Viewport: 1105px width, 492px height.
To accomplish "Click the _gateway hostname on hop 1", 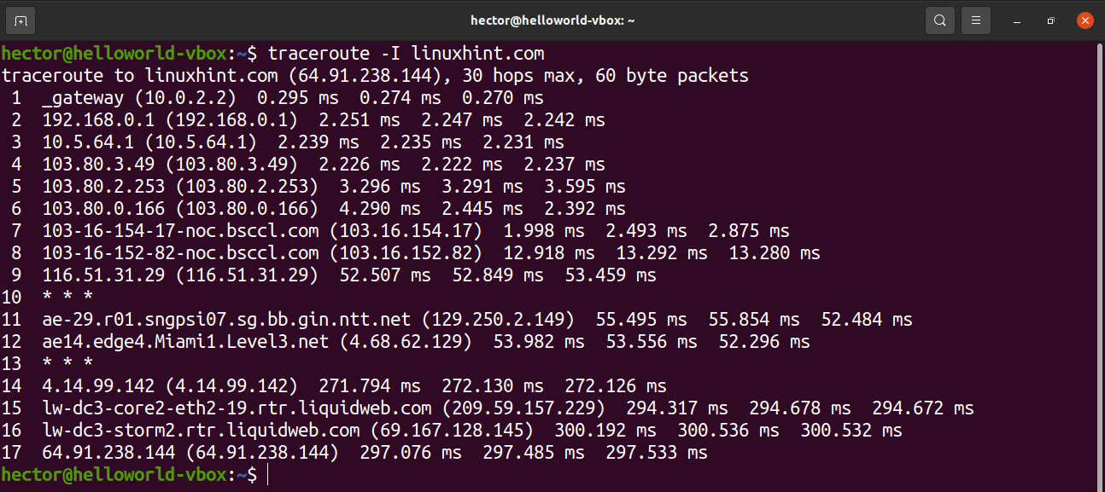I will click(82, 98).
